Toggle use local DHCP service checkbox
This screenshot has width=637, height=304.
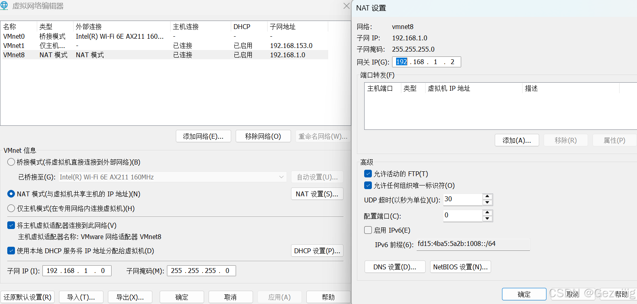tap(11, 251)
